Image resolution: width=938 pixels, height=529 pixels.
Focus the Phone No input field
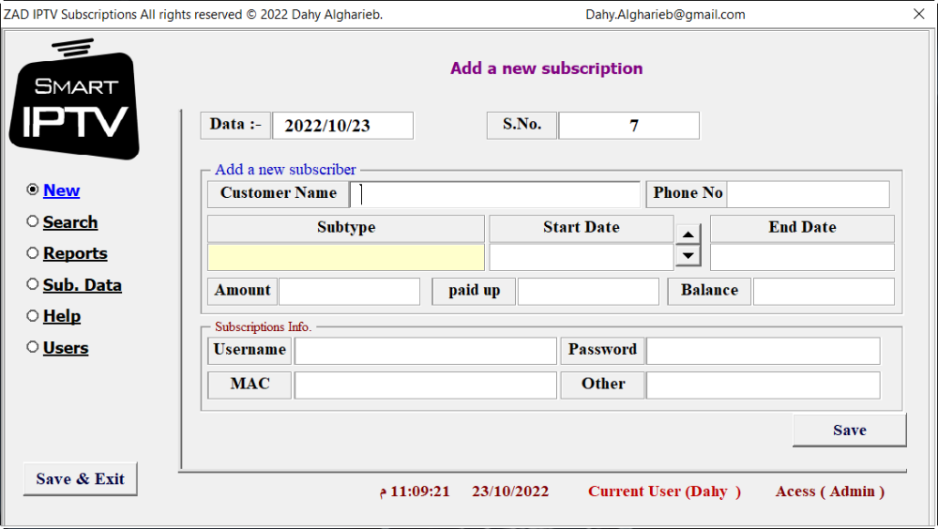[x=809, y=194]
